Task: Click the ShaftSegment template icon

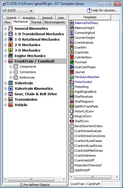Action: (x=72, y=102)
